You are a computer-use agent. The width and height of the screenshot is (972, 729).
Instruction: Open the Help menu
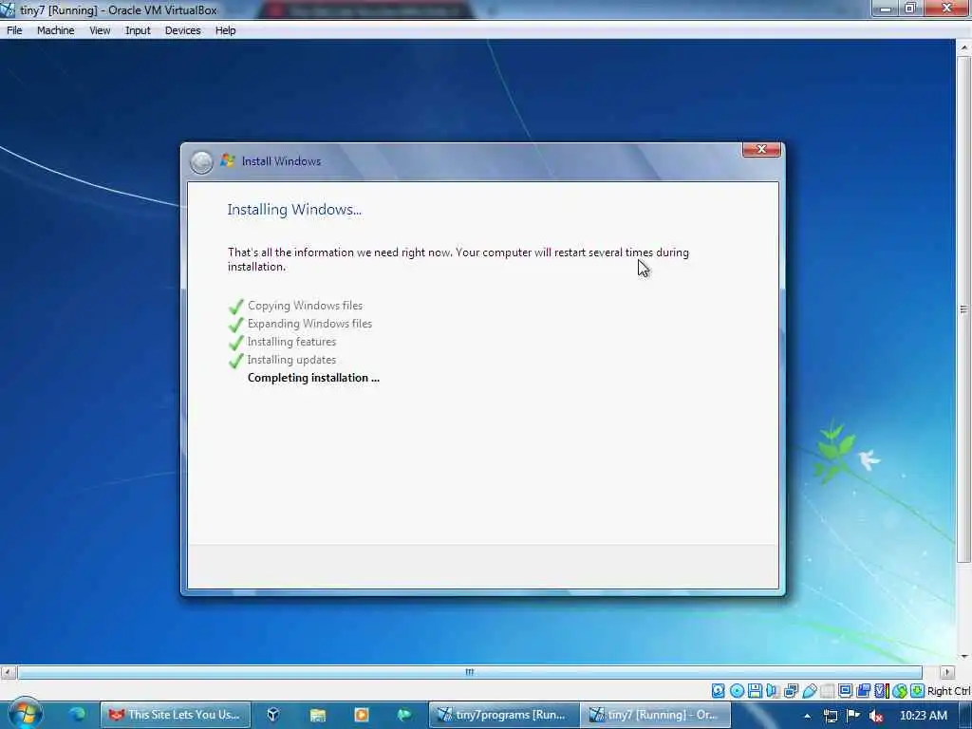click(x=225, y=30)
